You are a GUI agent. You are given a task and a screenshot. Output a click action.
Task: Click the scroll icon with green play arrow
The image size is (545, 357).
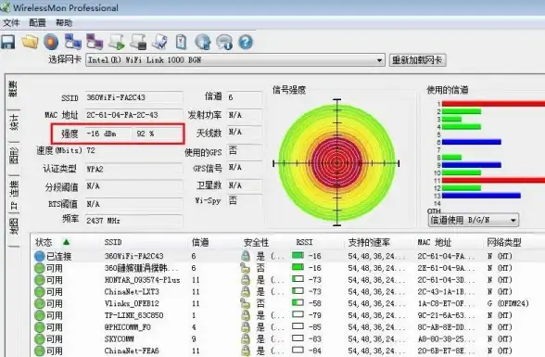point(117,42)
